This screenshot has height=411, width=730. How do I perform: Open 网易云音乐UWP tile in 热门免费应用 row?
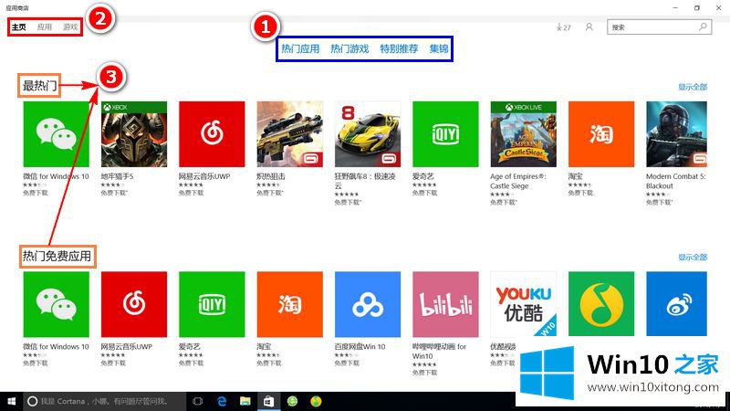[x=134, y=304]
